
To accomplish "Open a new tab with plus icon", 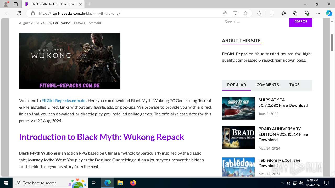I will [89, 4].
